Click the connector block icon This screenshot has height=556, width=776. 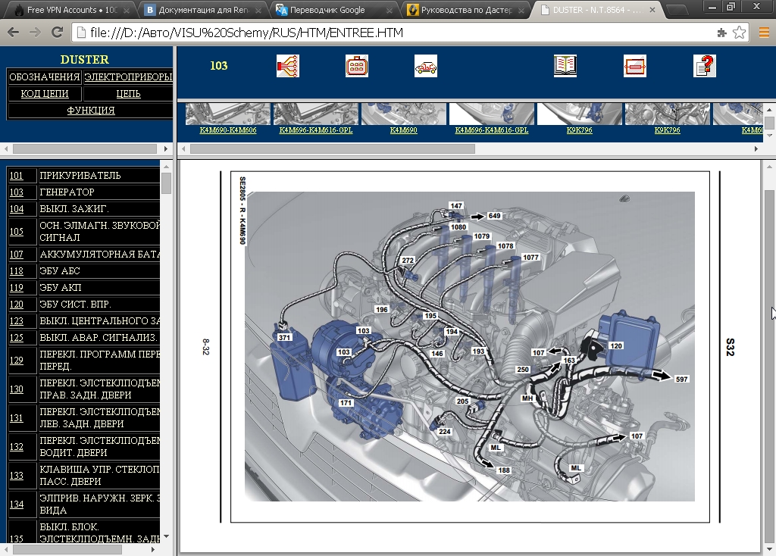point(357,66)
